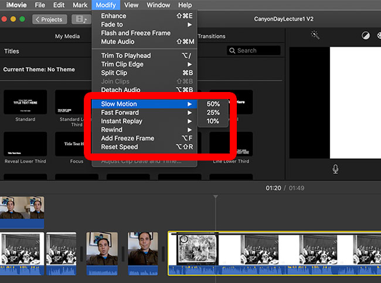
Task: Choose Mute Audio menu item
Action: [144, 42]
